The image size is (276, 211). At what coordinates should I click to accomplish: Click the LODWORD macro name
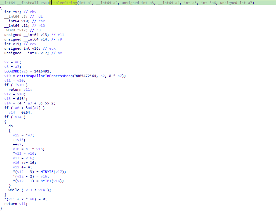pyautogui.click(x=12, y=71)
